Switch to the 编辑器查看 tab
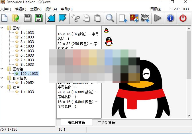This screenshot has width=192, height=134. click(77, 123)
